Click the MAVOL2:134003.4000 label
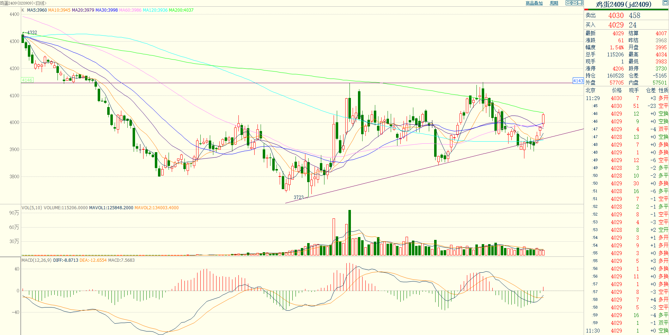The image size is (669, 335). point(157,208)
